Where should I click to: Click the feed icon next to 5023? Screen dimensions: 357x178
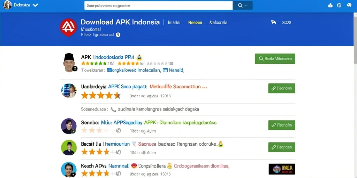[273, 22]
